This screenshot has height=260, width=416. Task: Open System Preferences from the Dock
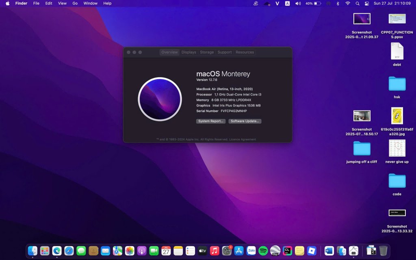click(x=227, y=251)
